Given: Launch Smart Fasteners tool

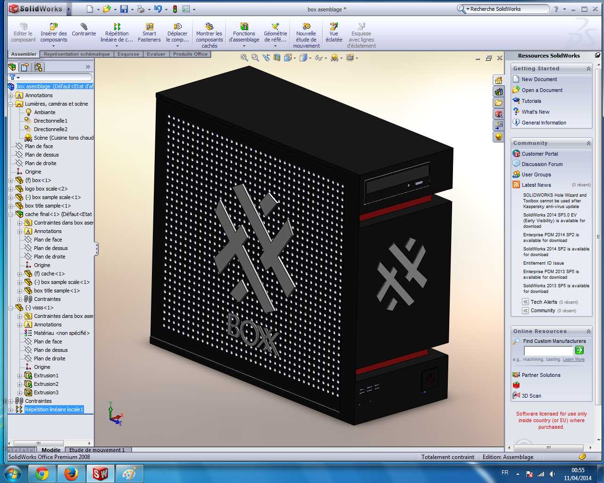Looking at the screenshot, I should [149, 33].
